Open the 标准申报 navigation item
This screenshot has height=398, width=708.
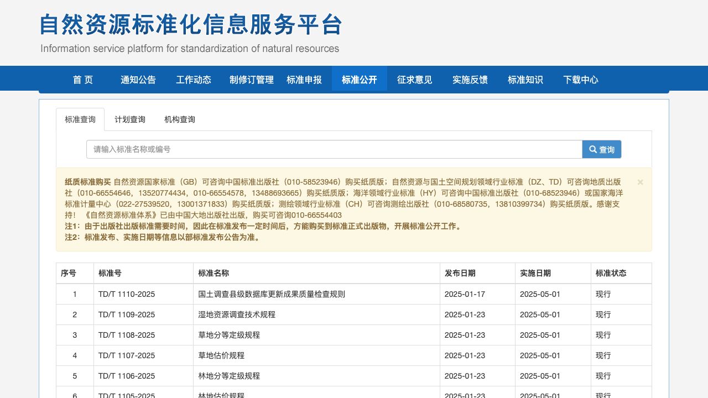tap(304, 80)
